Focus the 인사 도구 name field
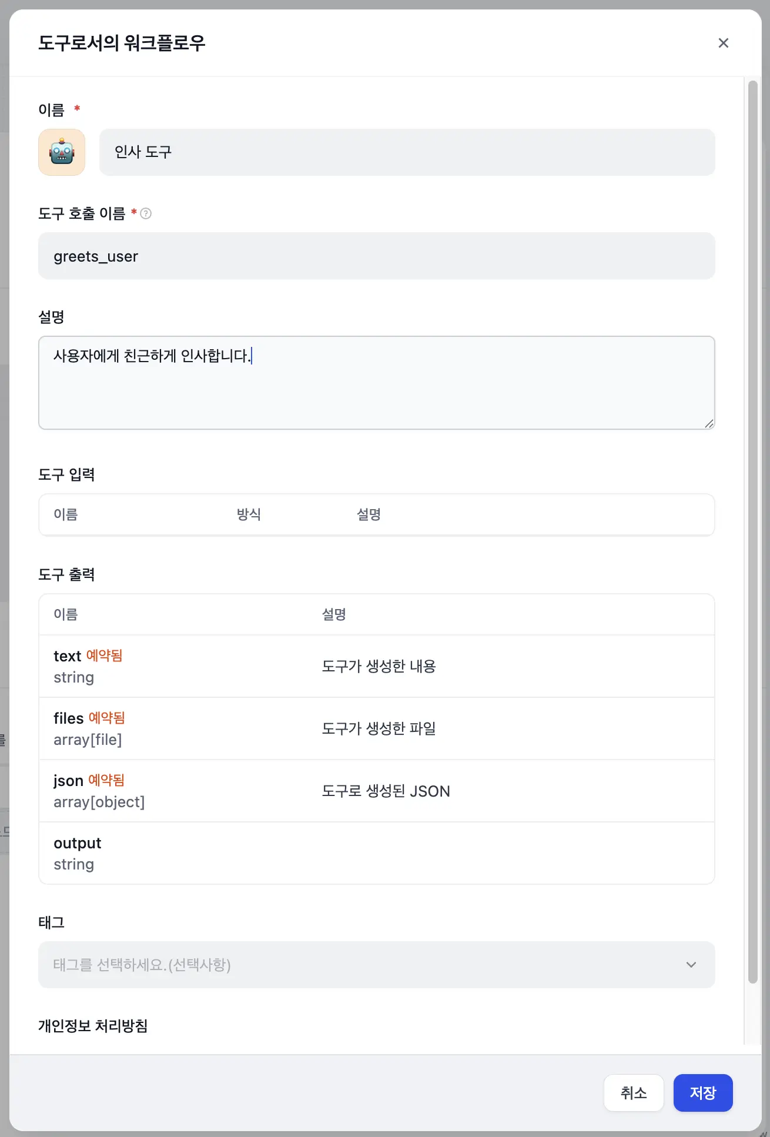Screen dimensions: 770x1137 [x=407, y=152]
